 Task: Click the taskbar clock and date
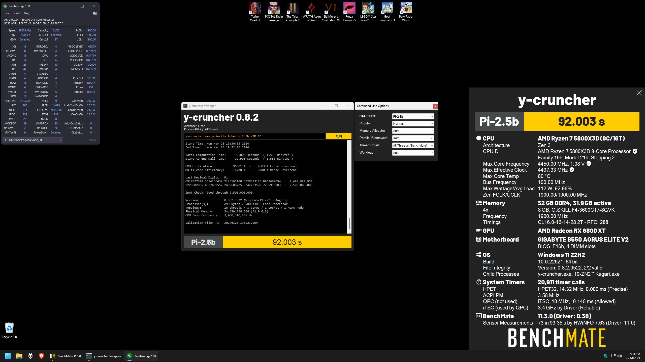pos(633,356)
